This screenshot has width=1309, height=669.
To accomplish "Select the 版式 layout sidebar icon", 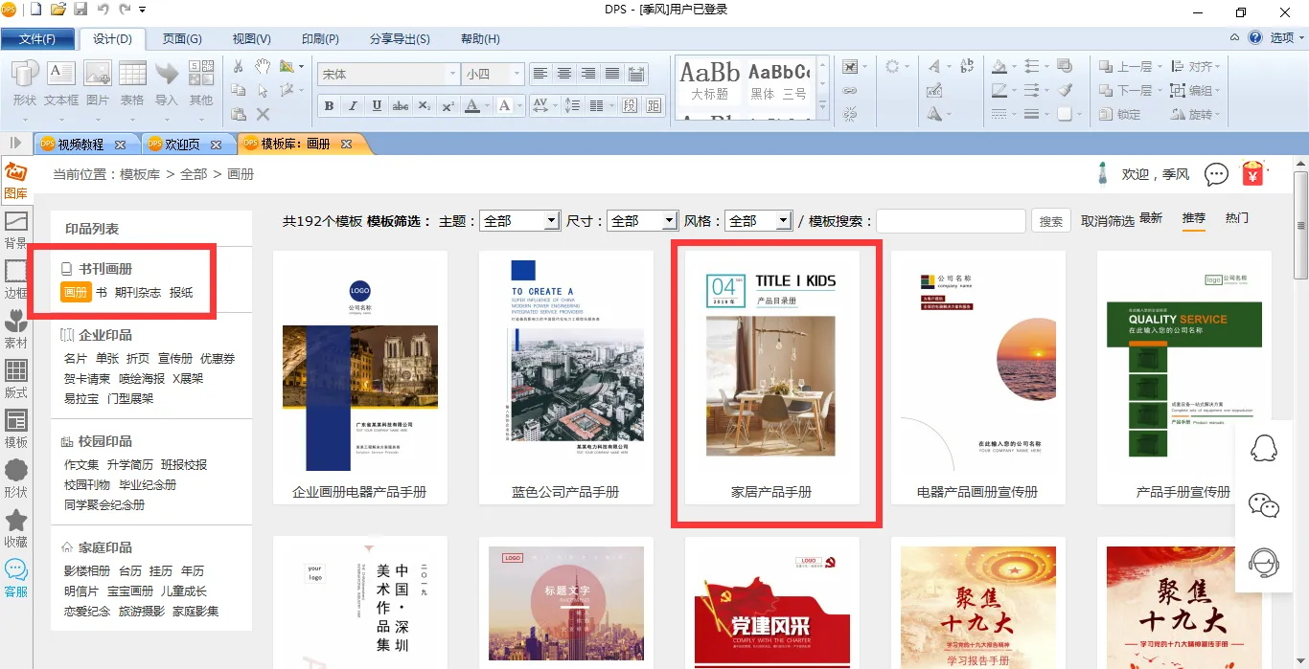I will click(15, 378).
